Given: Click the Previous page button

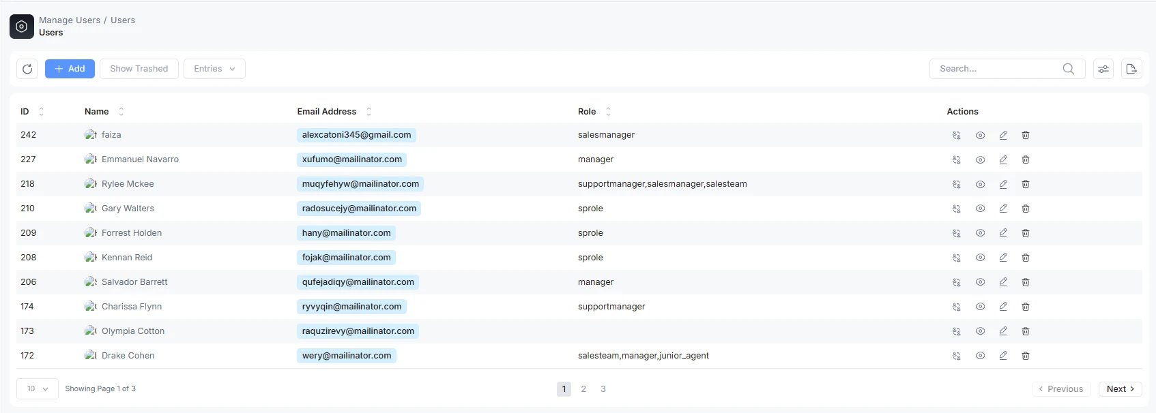Looking at the screenshot, I should pos(1060,389).
